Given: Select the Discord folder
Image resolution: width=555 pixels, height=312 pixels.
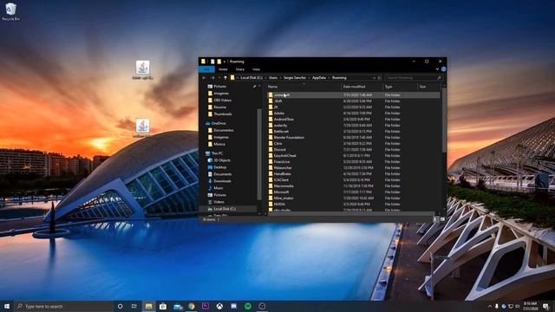Looking at the screenshot, I should coord(279,150).
